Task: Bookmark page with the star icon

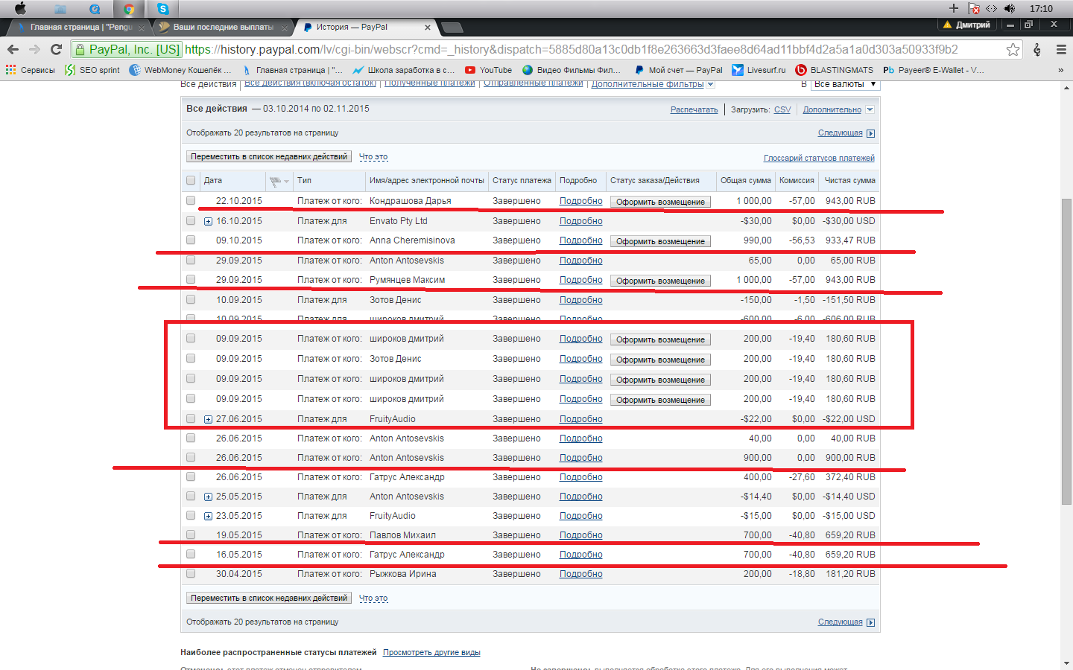Action: (1013, 49)
